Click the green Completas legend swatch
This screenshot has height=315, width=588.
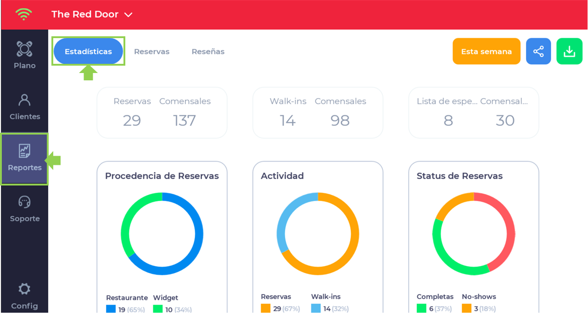point(421,309)
